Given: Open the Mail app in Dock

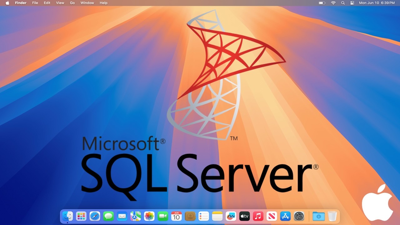Looking at the screenshot, I should click(122, 216).
